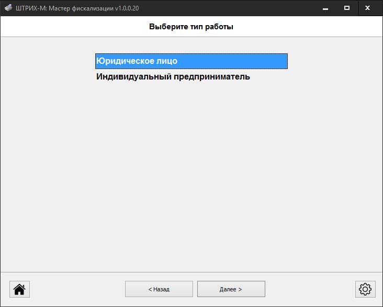Open wizard configuration via the cog button

365,289
